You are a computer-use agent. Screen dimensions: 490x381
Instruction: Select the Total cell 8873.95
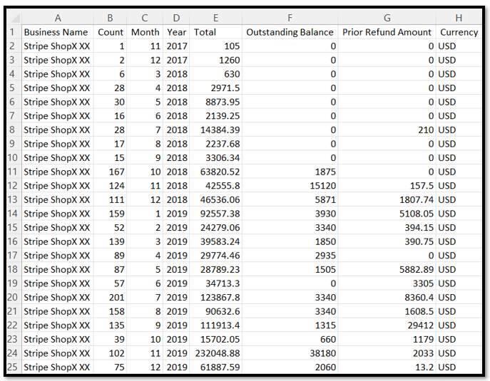click(215, 102)
